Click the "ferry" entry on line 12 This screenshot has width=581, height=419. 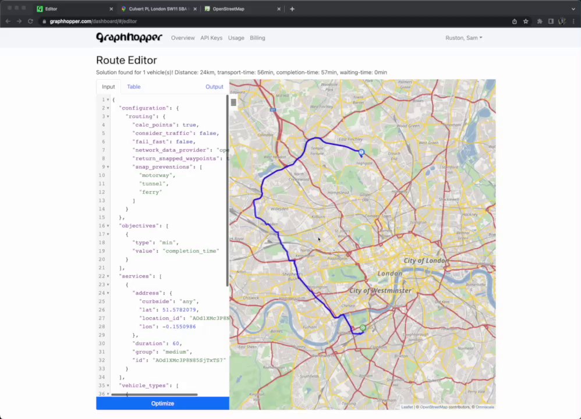150,192
